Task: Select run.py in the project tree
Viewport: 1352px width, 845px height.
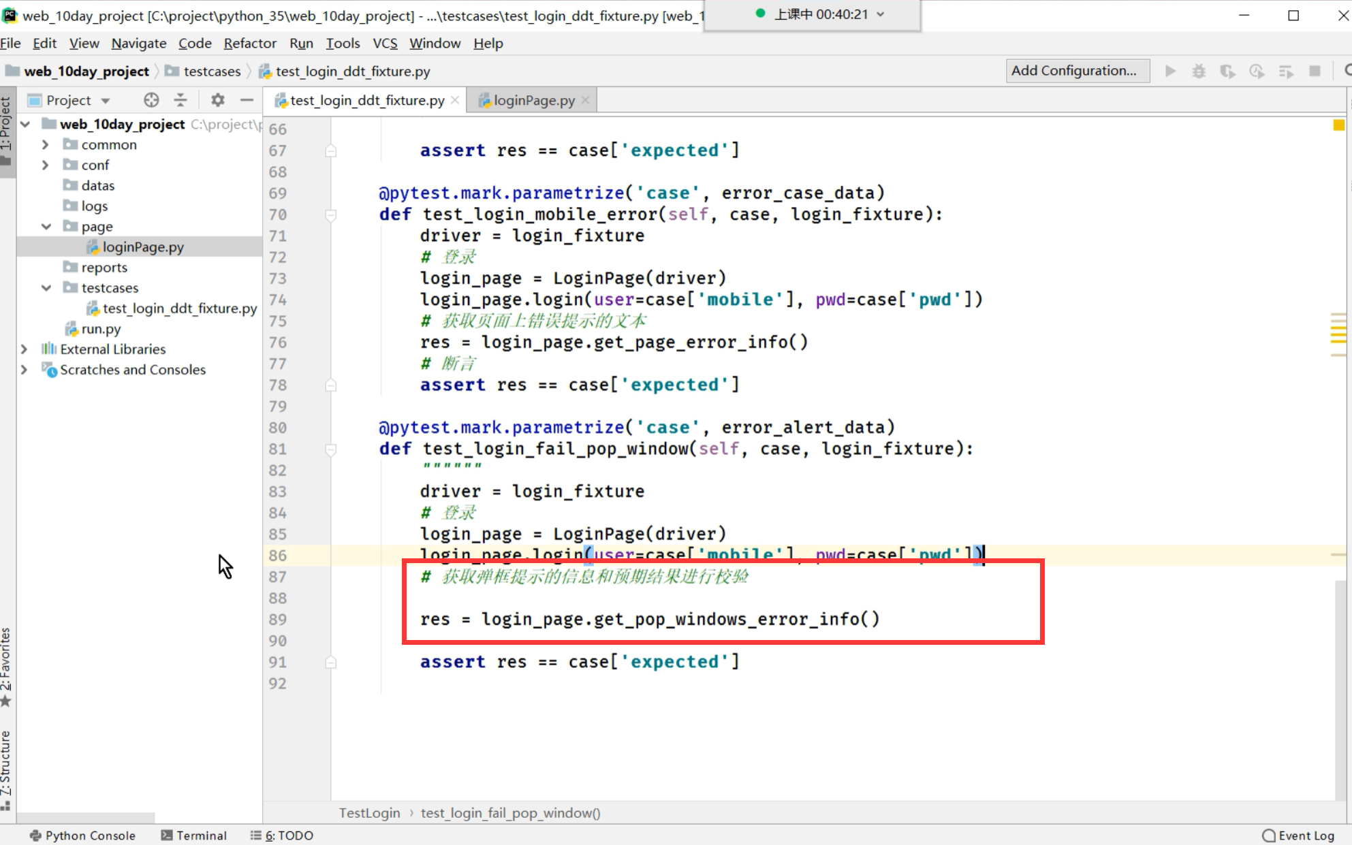Action: coord(101,329)
